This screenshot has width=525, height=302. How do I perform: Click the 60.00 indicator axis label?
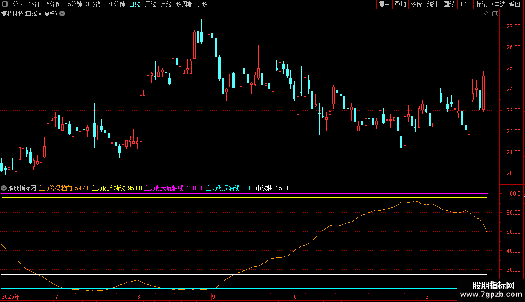pyautogui.click(x=513, y=232)
